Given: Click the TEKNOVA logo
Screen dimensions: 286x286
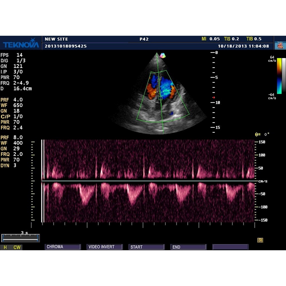Looking at the screenshot, I should (x=21, y=44).
